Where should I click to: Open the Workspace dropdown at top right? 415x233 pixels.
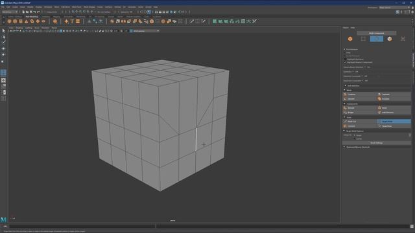tap(394, 8)
